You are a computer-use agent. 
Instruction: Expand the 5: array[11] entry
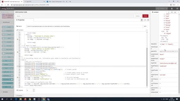point(160,36)
